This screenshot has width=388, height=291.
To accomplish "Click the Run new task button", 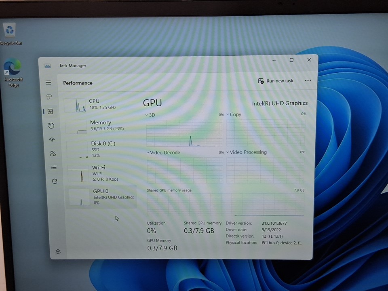I will point(276,81).
